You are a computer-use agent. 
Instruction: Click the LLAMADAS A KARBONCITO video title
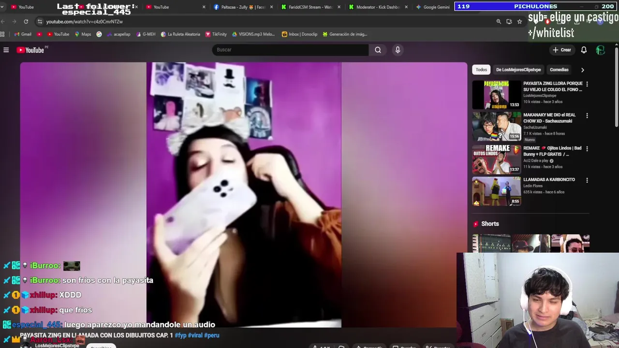coord(549,179)
